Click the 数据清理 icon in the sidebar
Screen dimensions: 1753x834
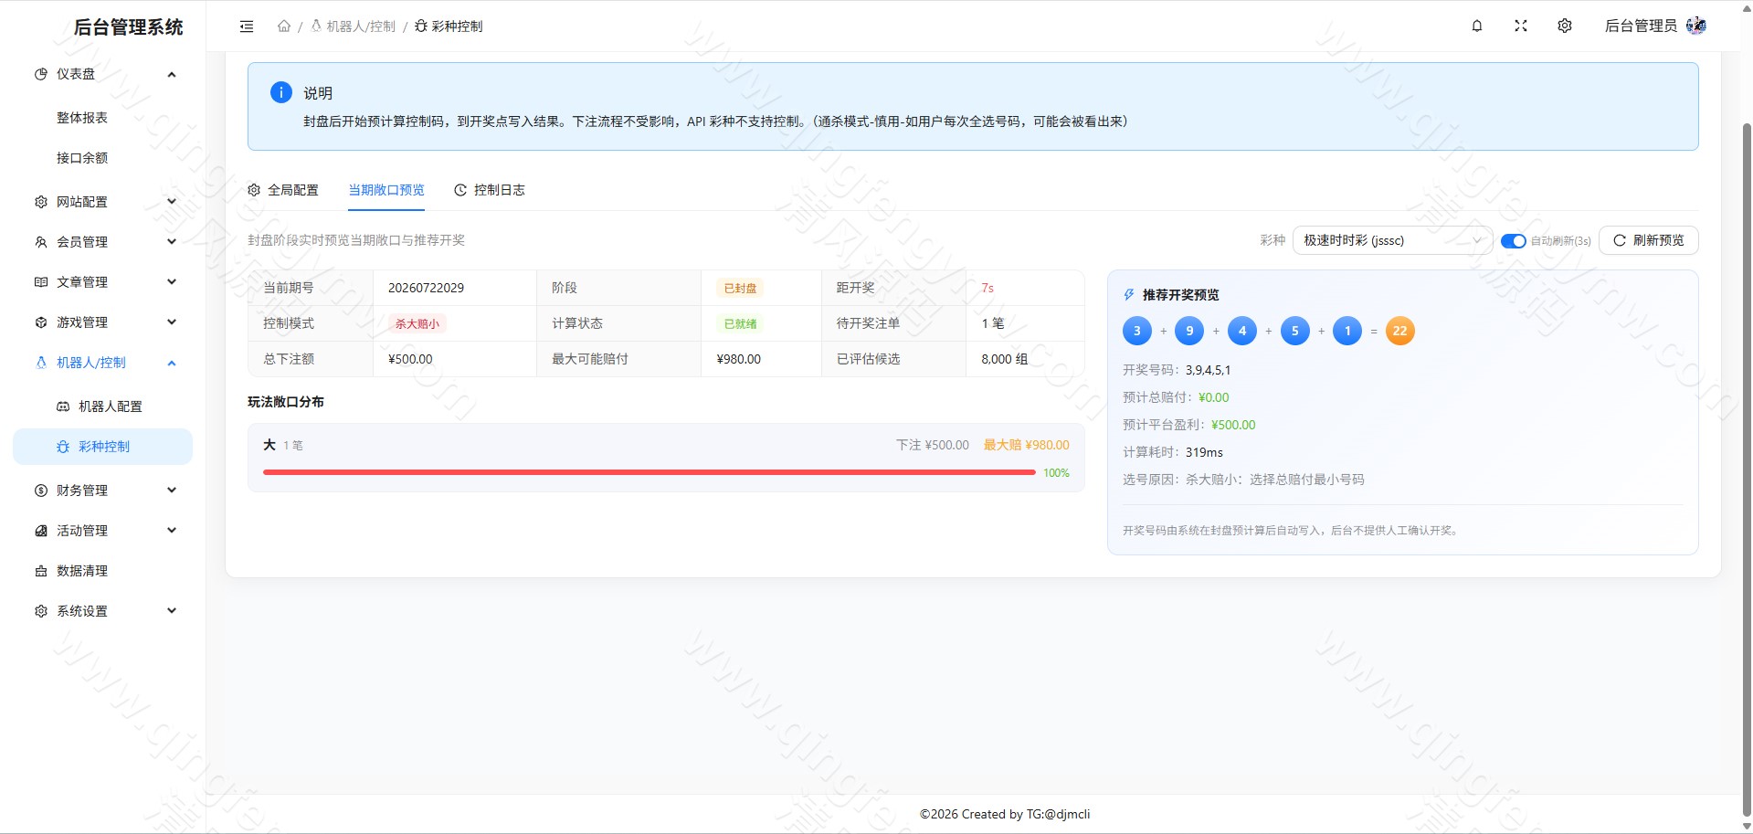tap(41, 571)
